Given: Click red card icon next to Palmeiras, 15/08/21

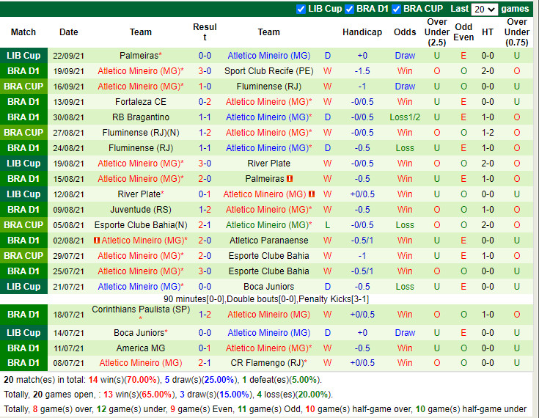Looking at the screenshot, I should pyautogui.click(x=290, y=179).
